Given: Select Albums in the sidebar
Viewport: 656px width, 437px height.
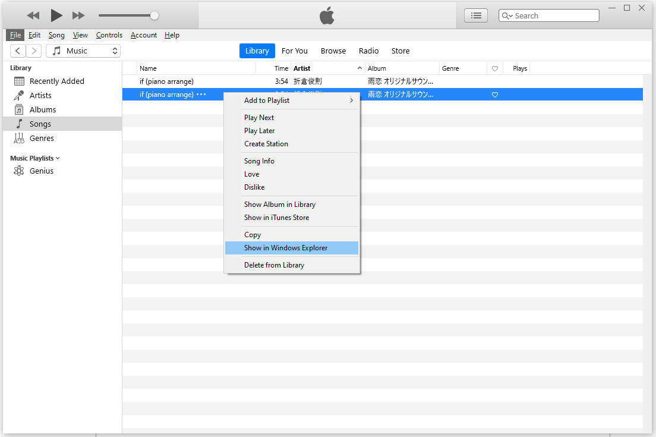Looking at the screenshot, I should click(x=62, y=109).
